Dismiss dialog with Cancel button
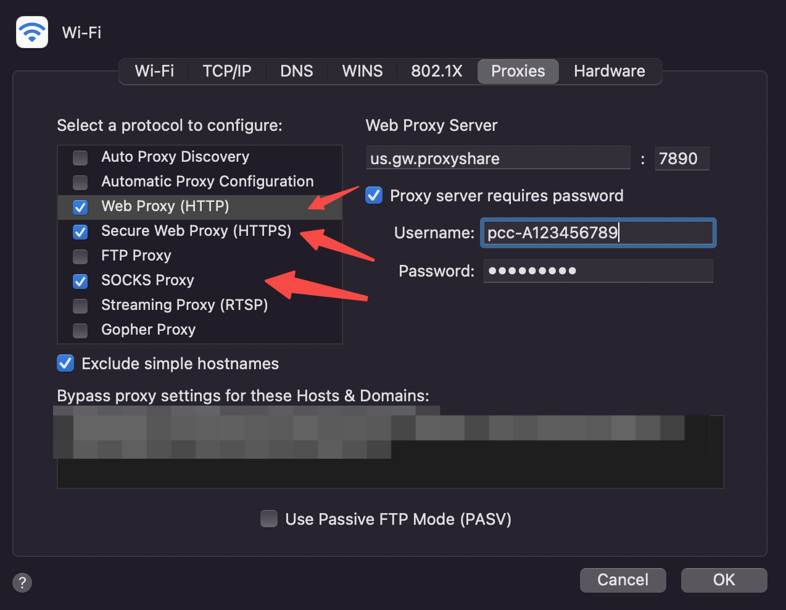The width and height of the screenshot is (786, 610). (x=623, y=580)
